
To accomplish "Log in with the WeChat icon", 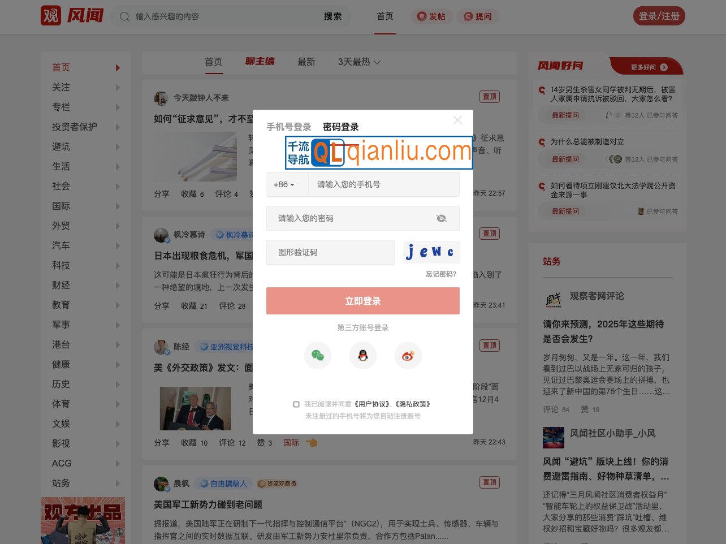I will [x=317, y=355].
